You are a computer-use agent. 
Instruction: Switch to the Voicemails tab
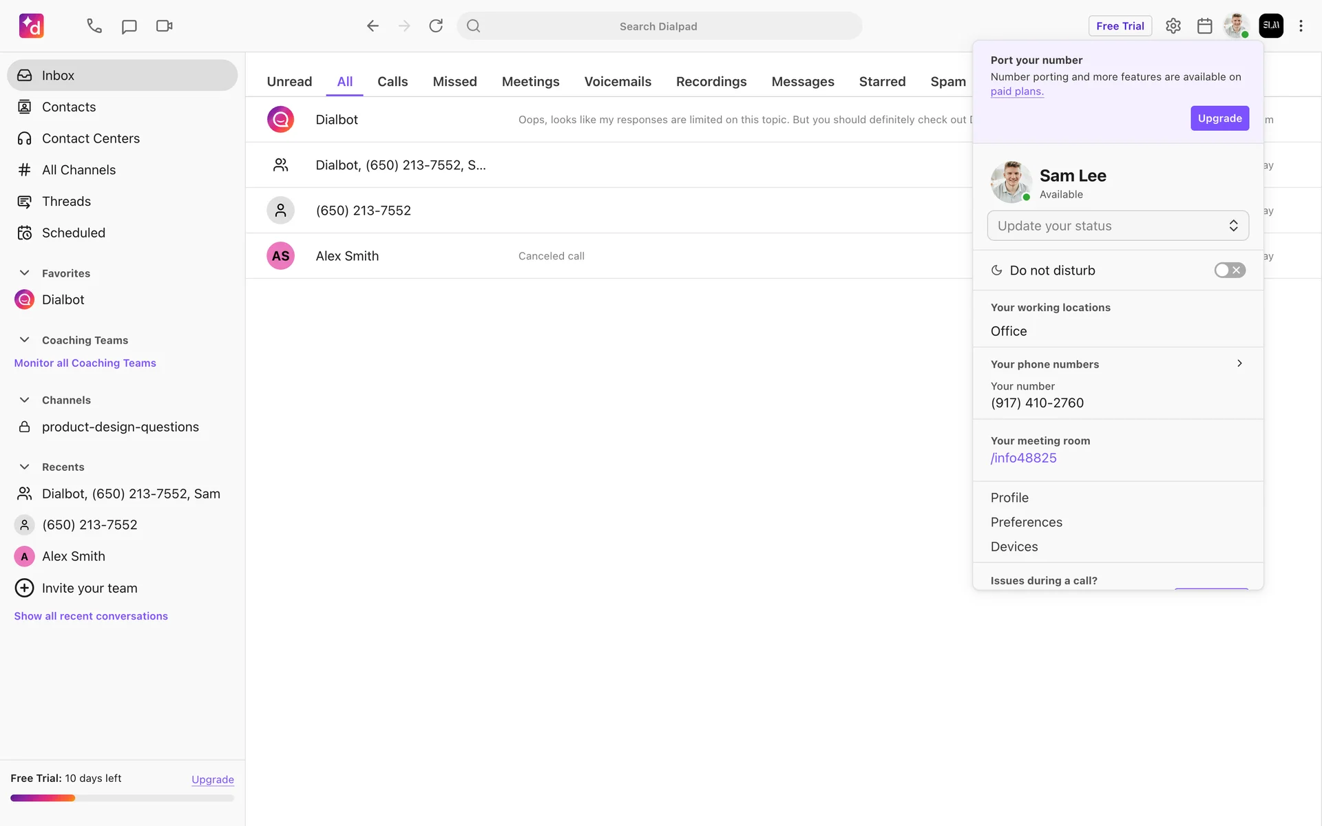pyautogui.click(x=618, y=82)
